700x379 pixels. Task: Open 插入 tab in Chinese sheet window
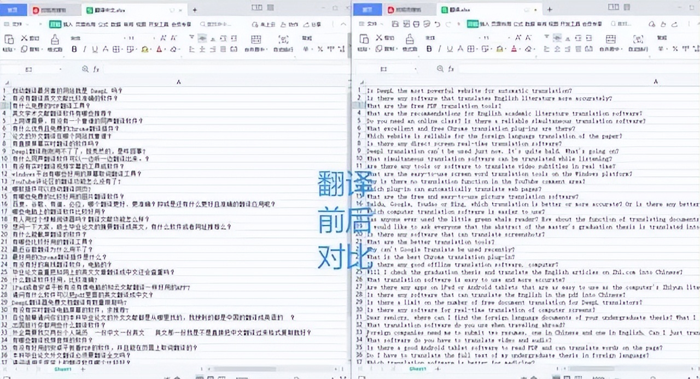tap(68, 24)
